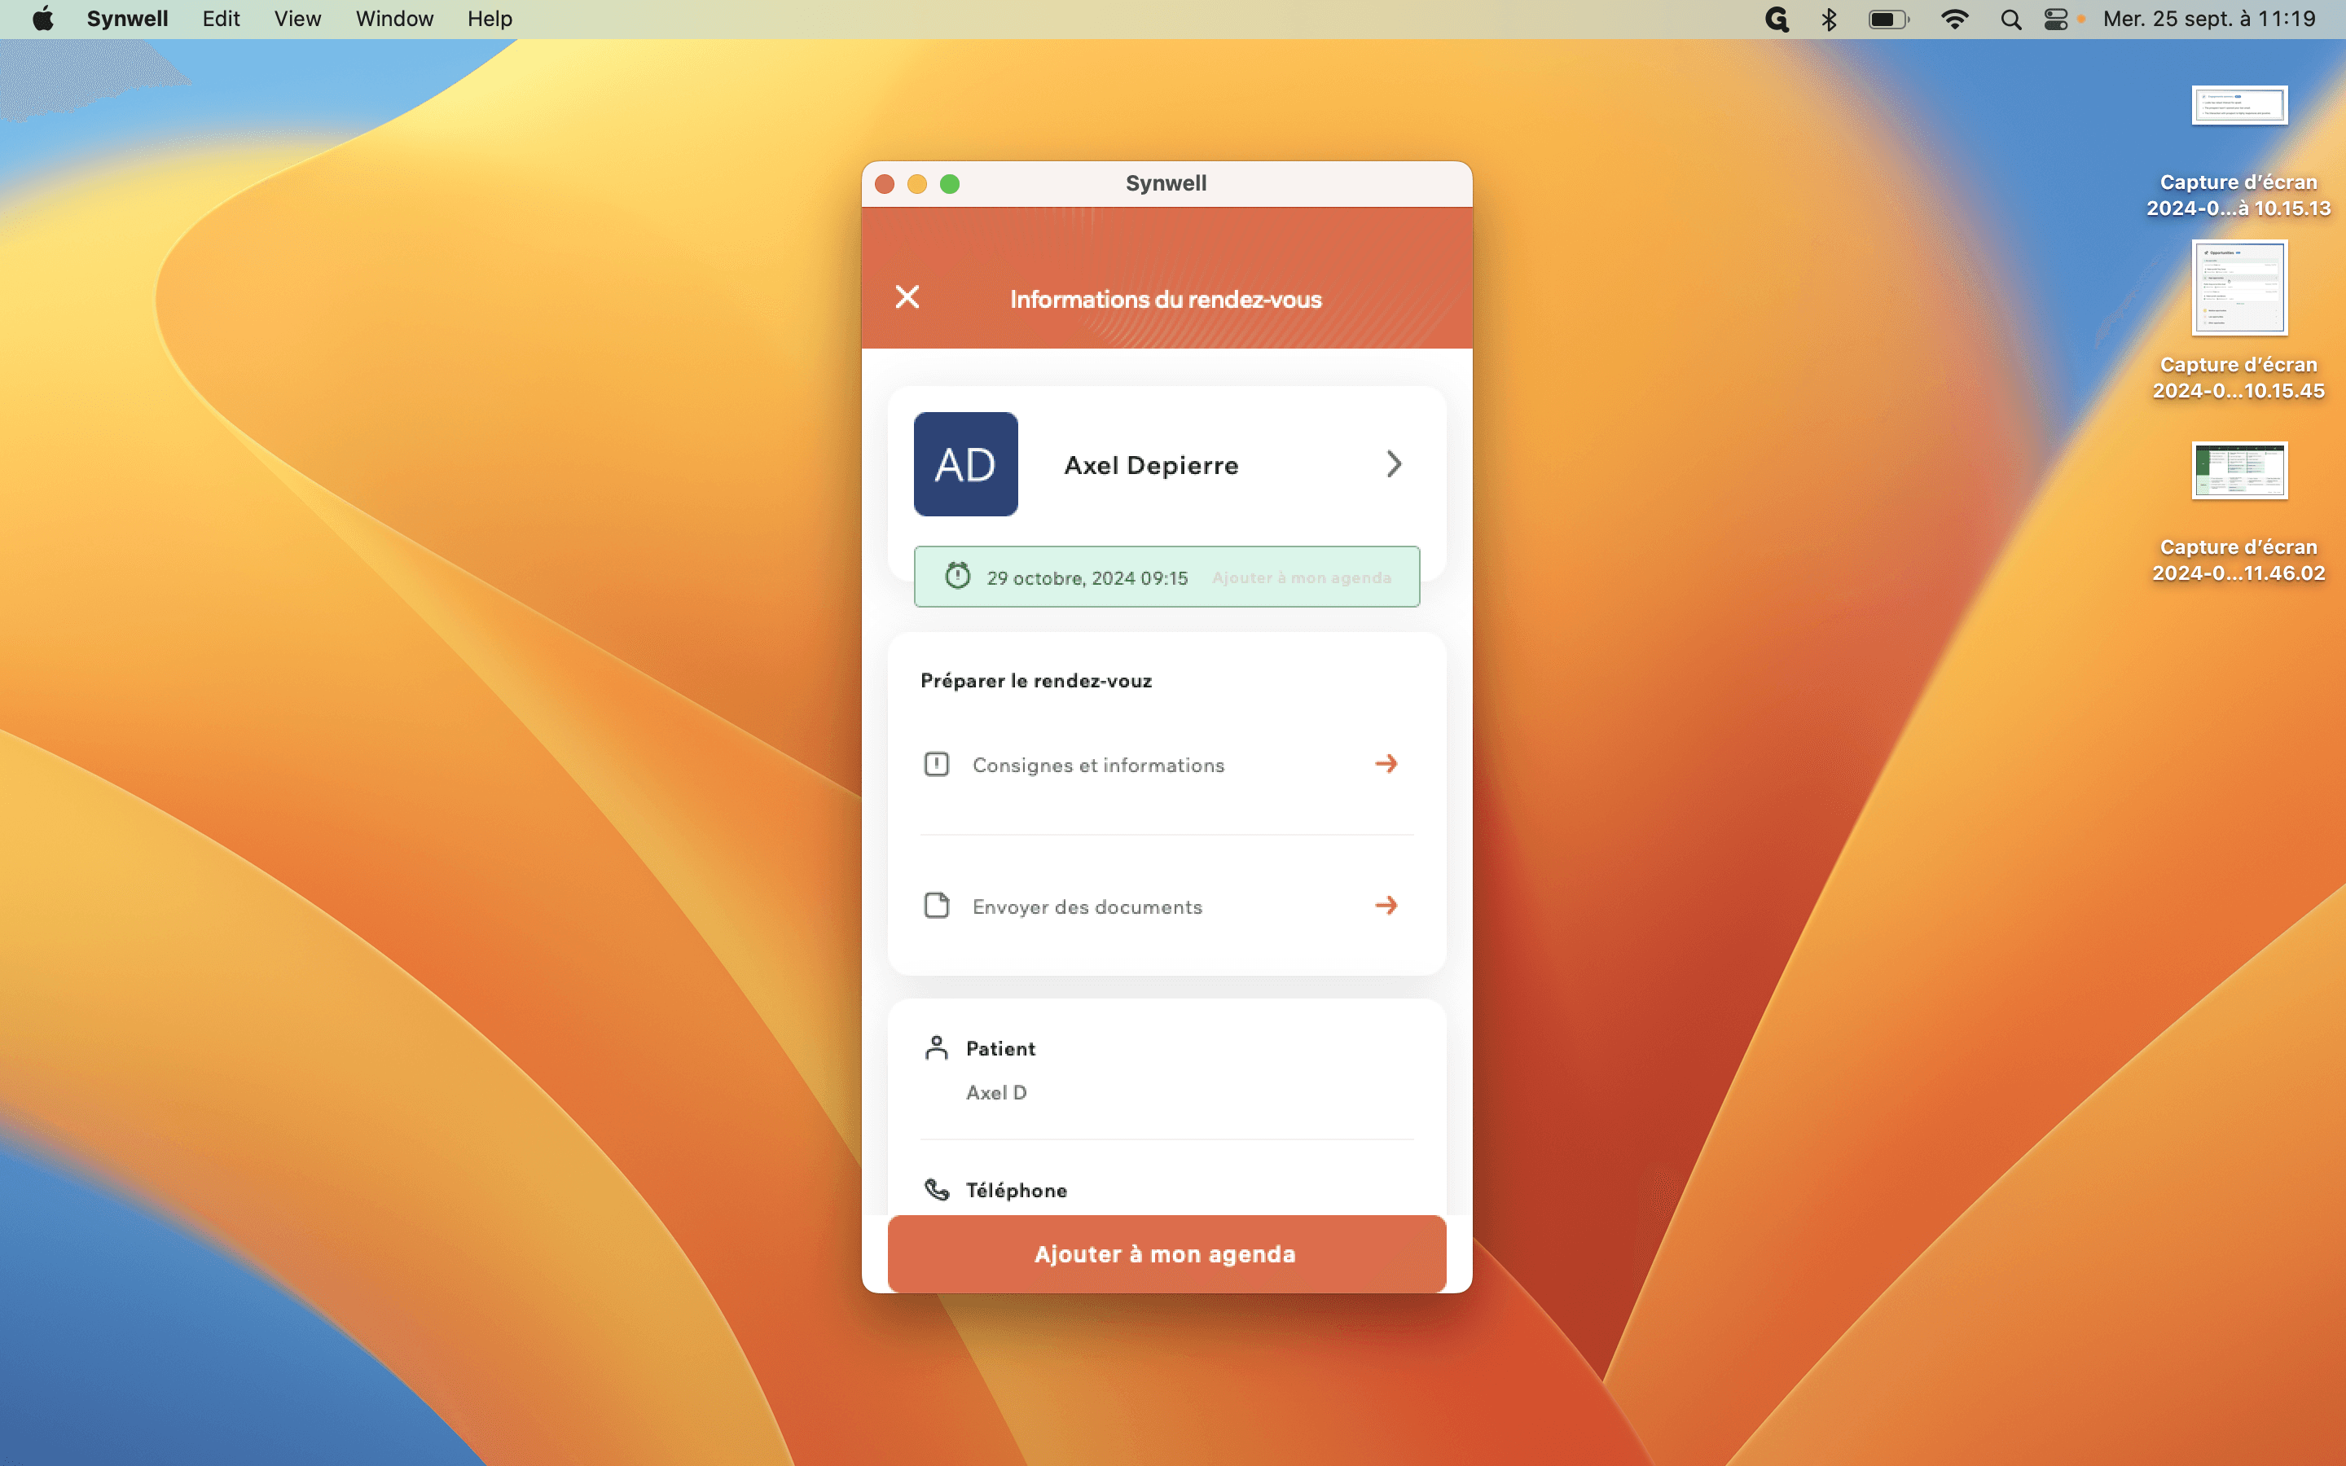Select the Capture d'écran 11.46.02 thumbnail
The image size is (2346, 1466).
[x=2238, y=470]
